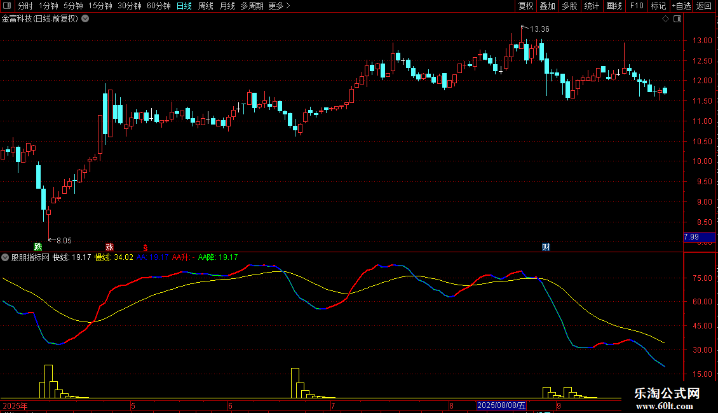This screenshot has height=413, width=718.
Task: Click the 标记 mark button
Action: click(658, 6)
